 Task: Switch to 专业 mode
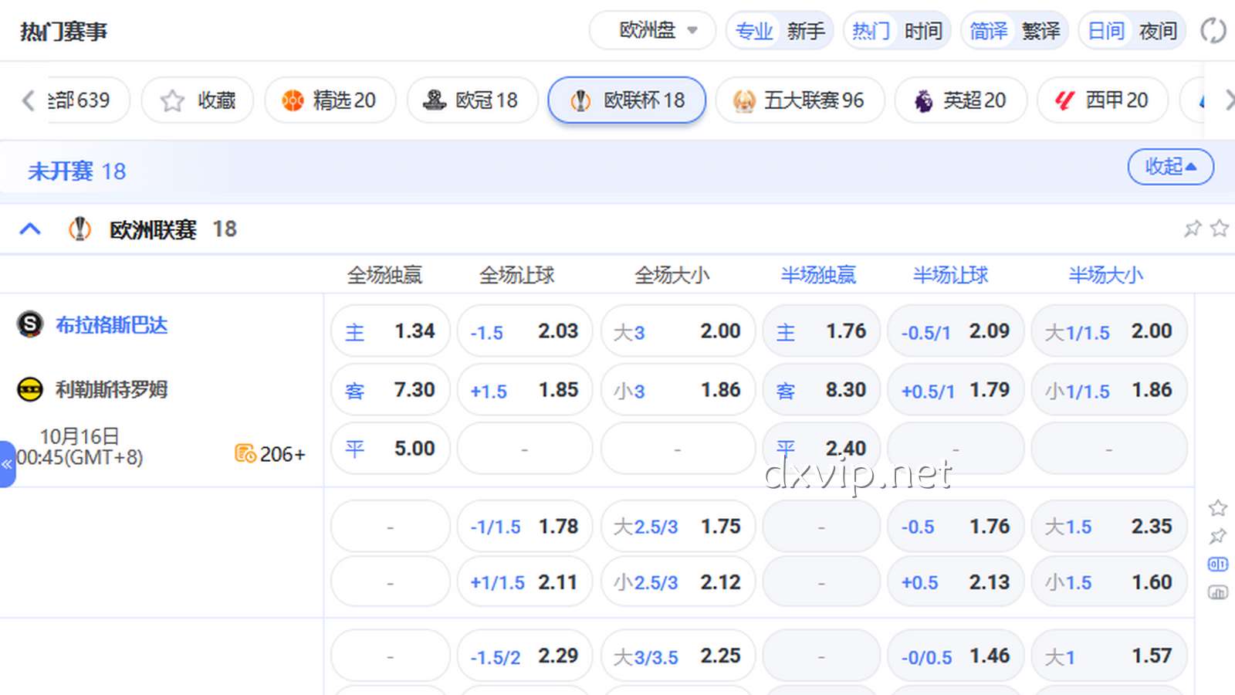pos(753,31)
